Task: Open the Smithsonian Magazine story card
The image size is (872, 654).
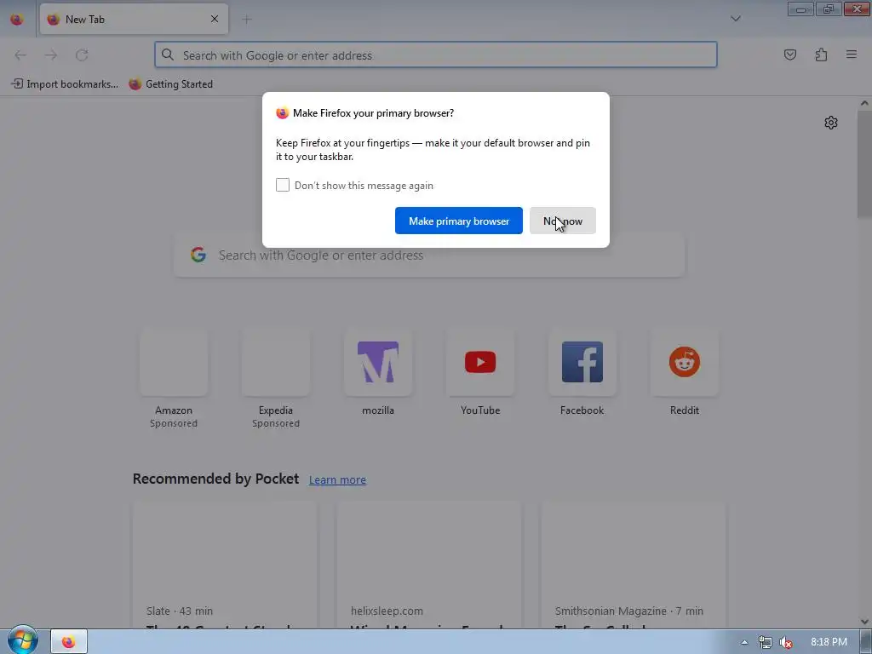Action: click(634, 565)
